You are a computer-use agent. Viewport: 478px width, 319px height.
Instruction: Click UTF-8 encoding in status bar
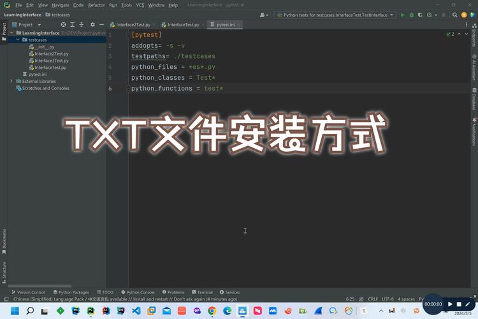click(387, 299)
